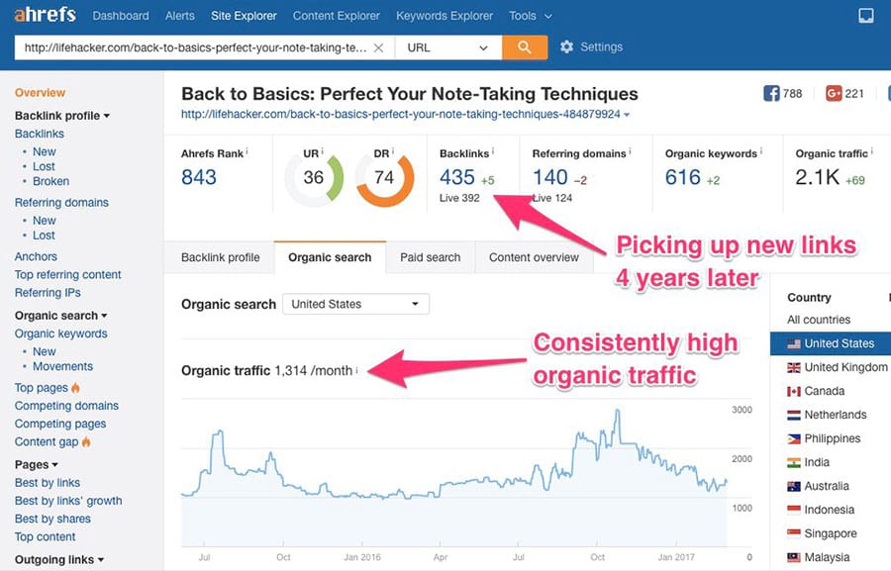Click inside the URL search field
Screen dimensions: 891x571
click(x=195, y=48)
